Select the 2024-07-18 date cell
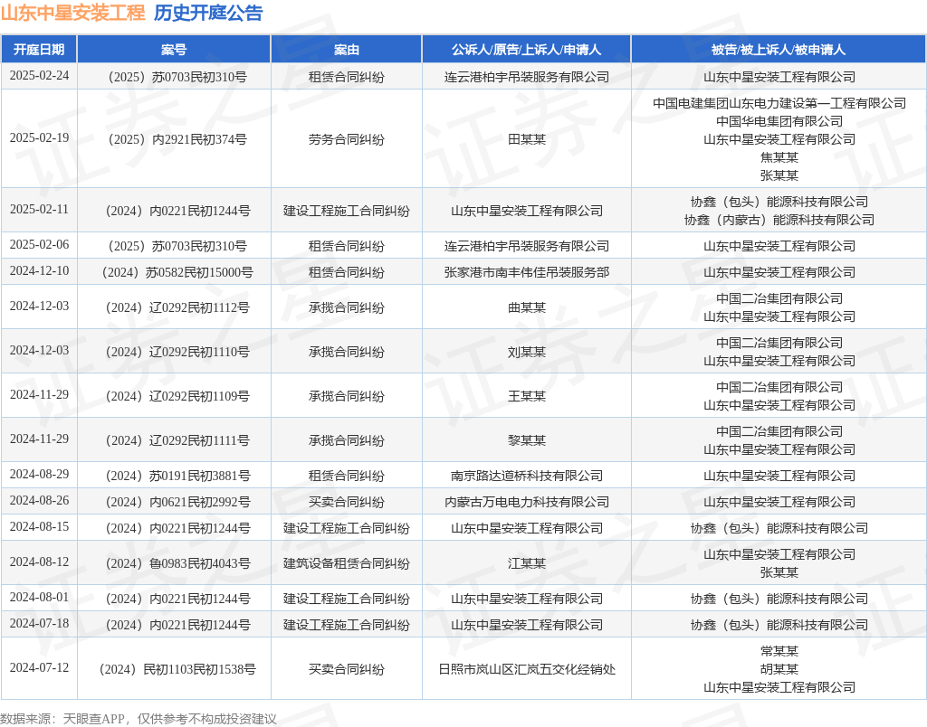This screenshot has height=727, width=927. coord(39,624)
